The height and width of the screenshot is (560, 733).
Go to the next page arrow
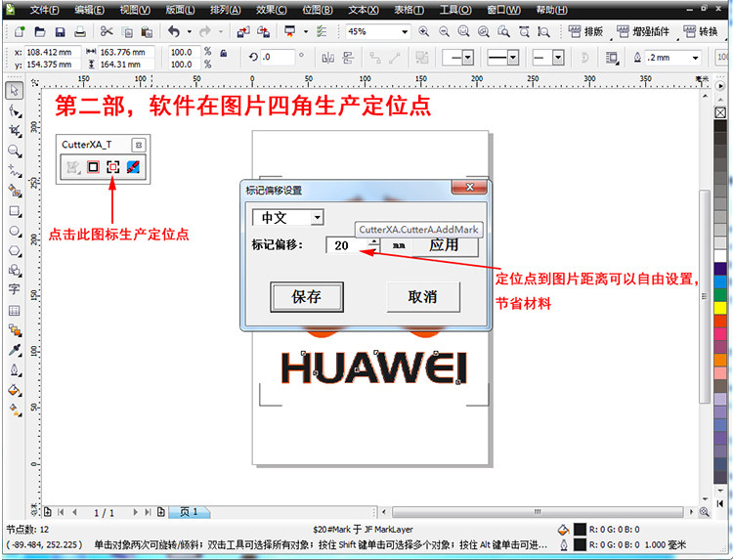point(136,512)
